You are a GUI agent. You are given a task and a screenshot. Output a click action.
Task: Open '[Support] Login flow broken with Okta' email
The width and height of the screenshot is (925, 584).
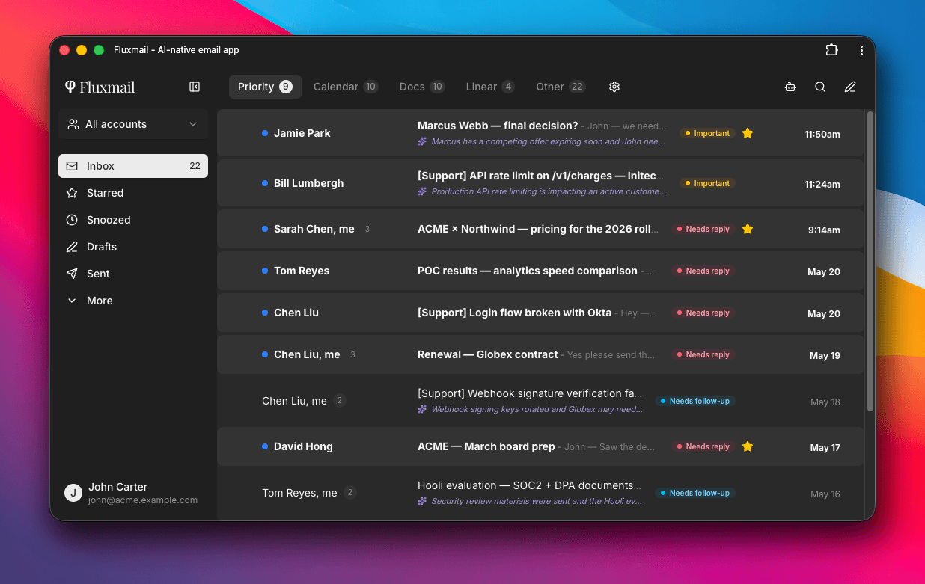pos(540,313)
